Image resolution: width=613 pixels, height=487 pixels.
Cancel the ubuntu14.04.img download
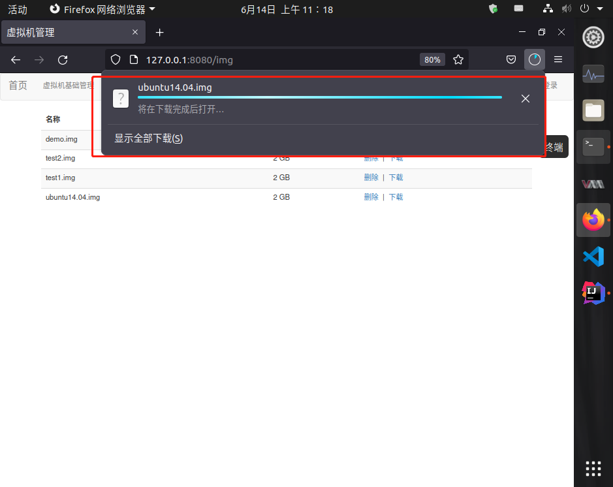(x=526, y=99)
